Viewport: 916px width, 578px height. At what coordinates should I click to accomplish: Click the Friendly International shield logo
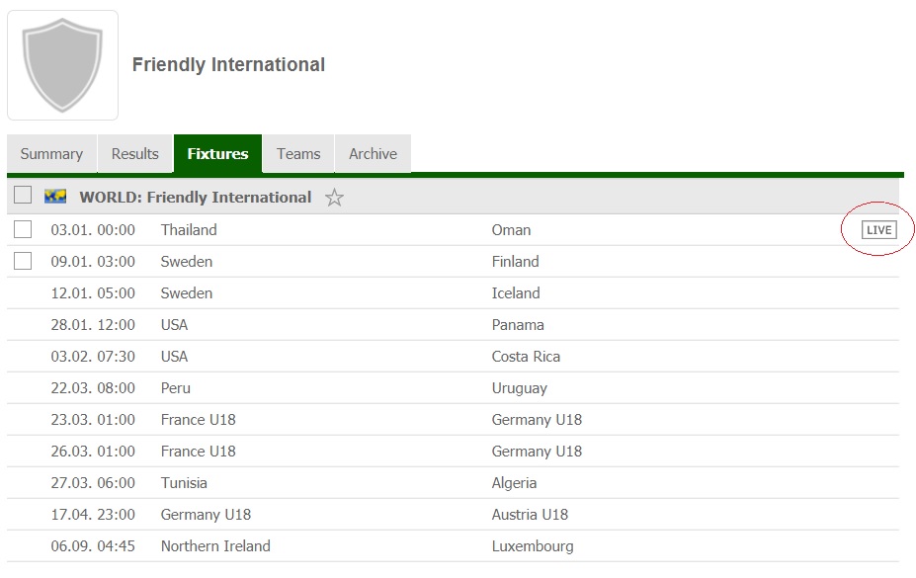(62, 65)
